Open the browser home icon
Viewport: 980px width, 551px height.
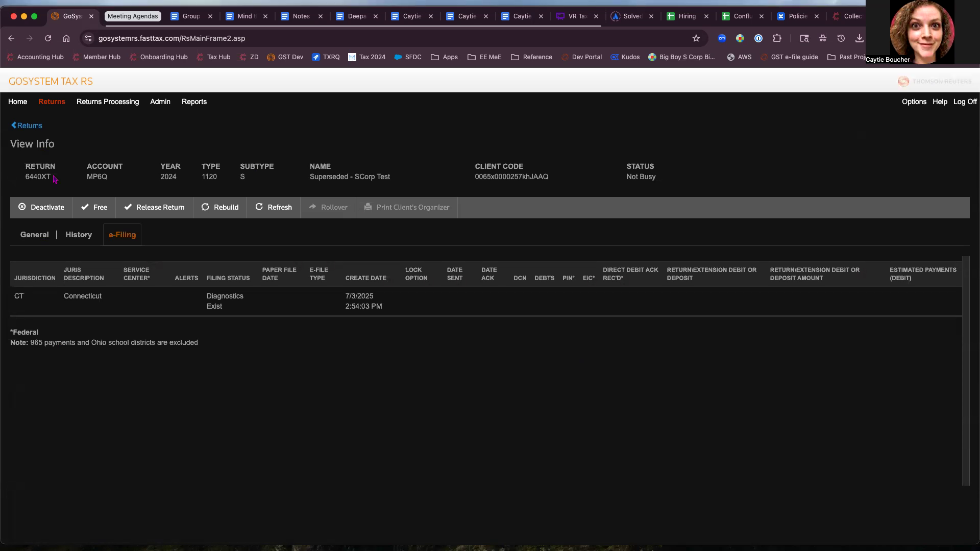[x=66, y=38]
